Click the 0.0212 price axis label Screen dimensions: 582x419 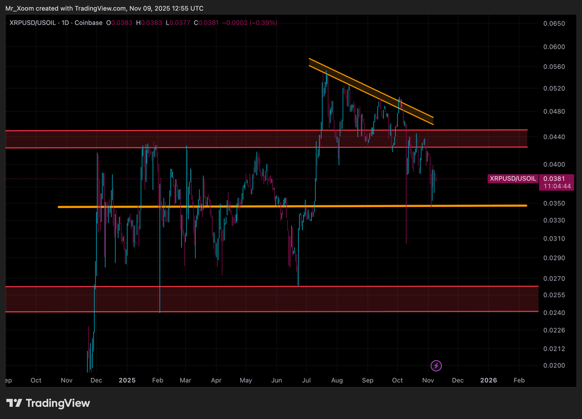554,349
